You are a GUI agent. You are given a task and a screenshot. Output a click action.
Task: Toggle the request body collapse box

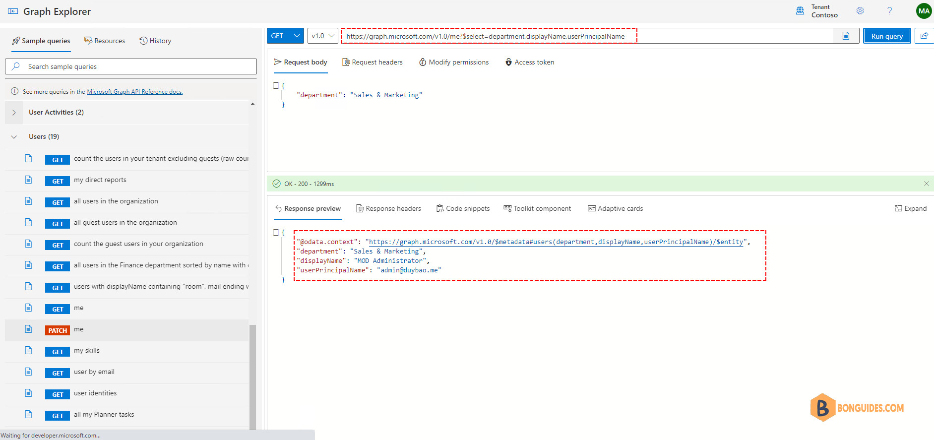tap(276, 85)
